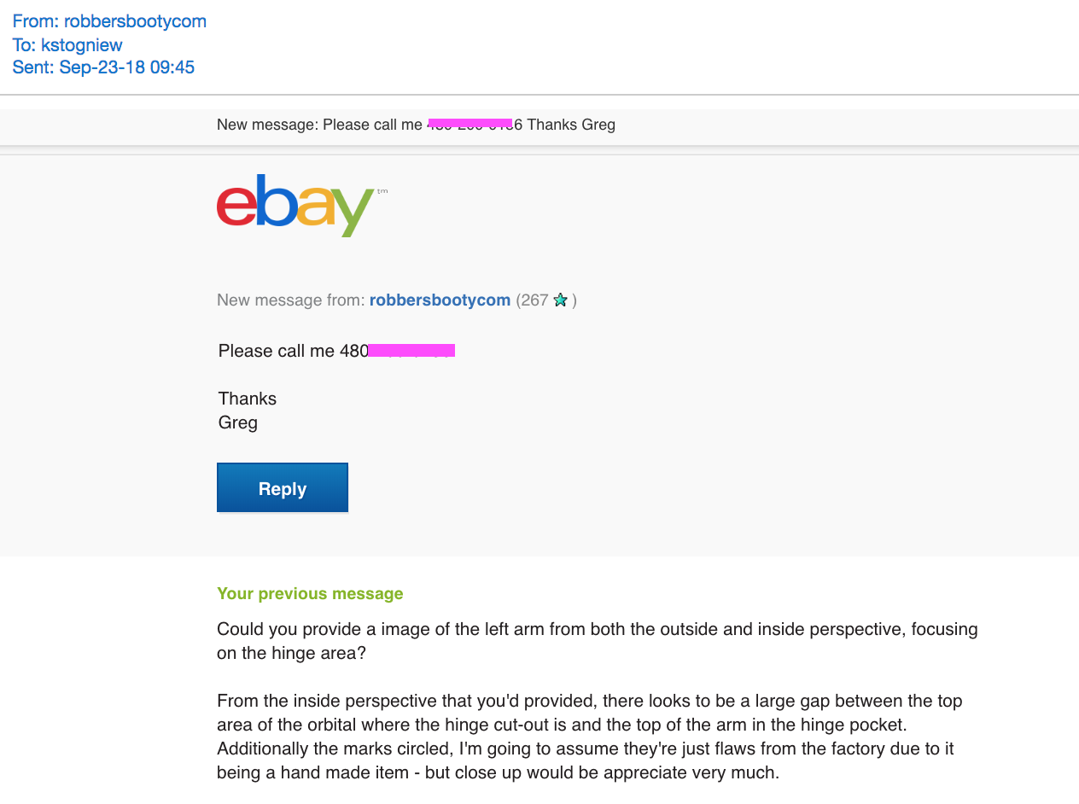This screenshot has width=1079, height=804.
Task: Click the pink redaction bar after 480
Action: [x=411, y=350]
